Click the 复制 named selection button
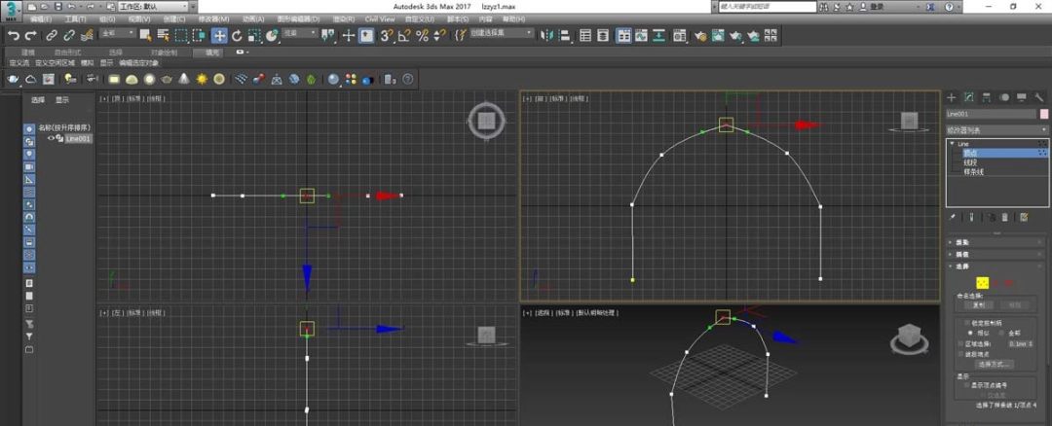Image resolution: width=1052 pixels, height=426 pixels. pos(979,304)
